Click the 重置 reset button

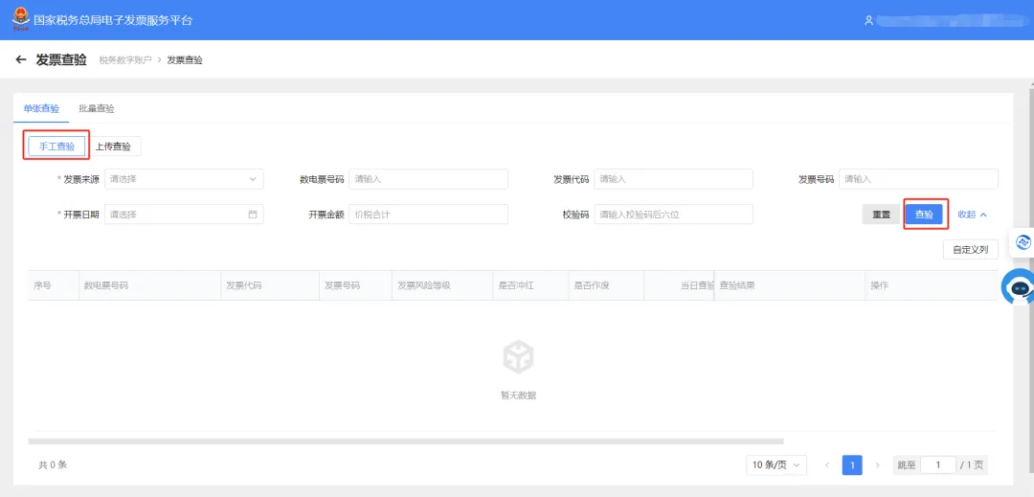(x=882, y=215)
